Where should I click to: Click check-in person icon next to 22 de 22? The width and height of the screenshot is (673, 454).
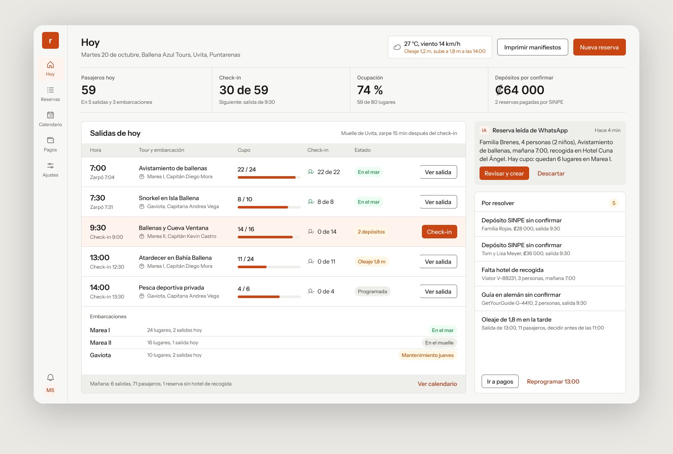click(311, 172)
